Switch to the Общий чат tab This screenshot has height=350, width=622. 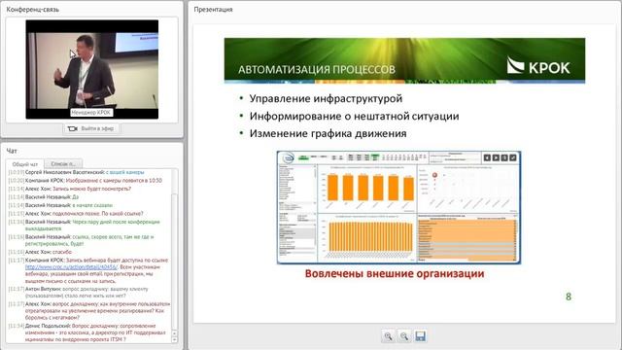[x=25, y=164]
